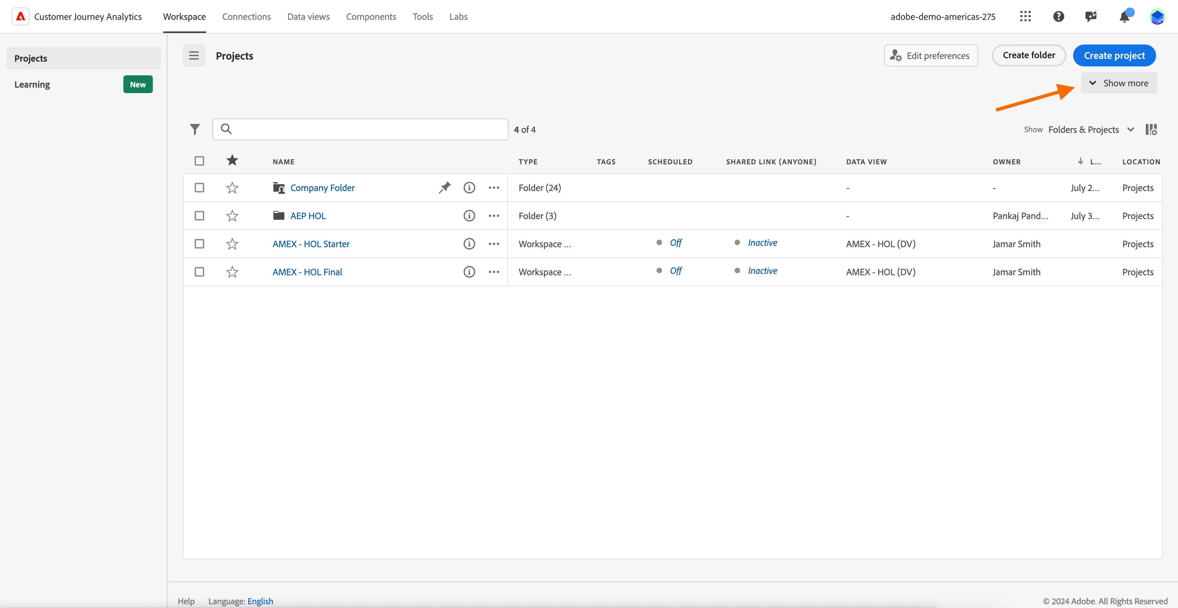1178x608 pixels.
Task: Open the filter panel funnel icon
Action: tap(195, 130)
